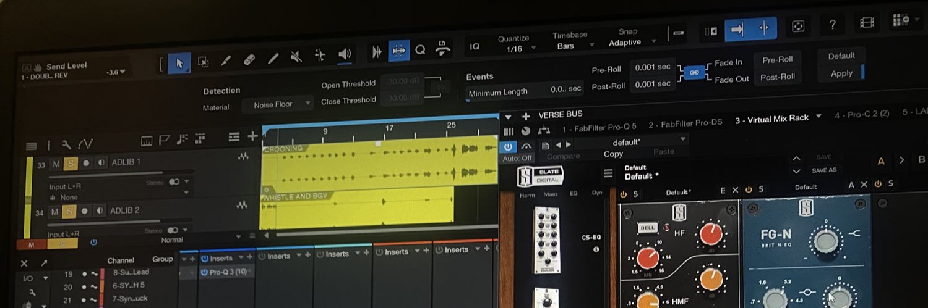Click the Pre-Roll 0.001 sec field
This screenshot has width=928, height=308.
click(652, 67)
